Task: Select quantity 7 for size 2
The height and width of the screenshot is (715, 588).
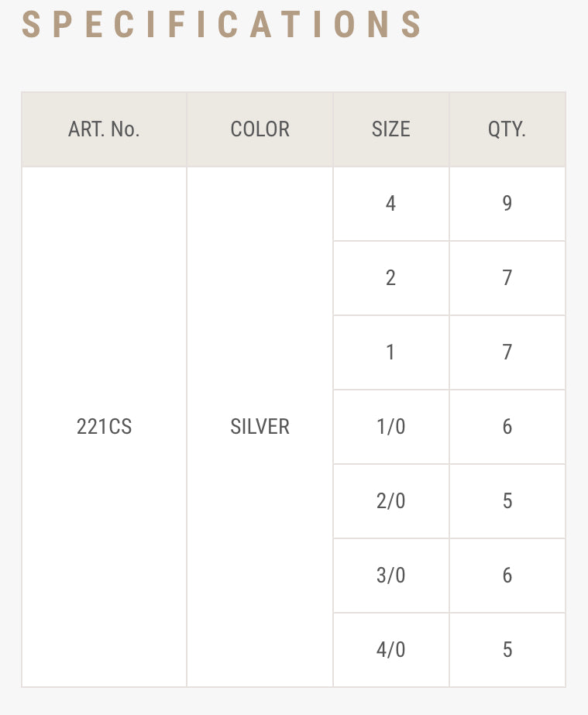Action: pos(507,278)
